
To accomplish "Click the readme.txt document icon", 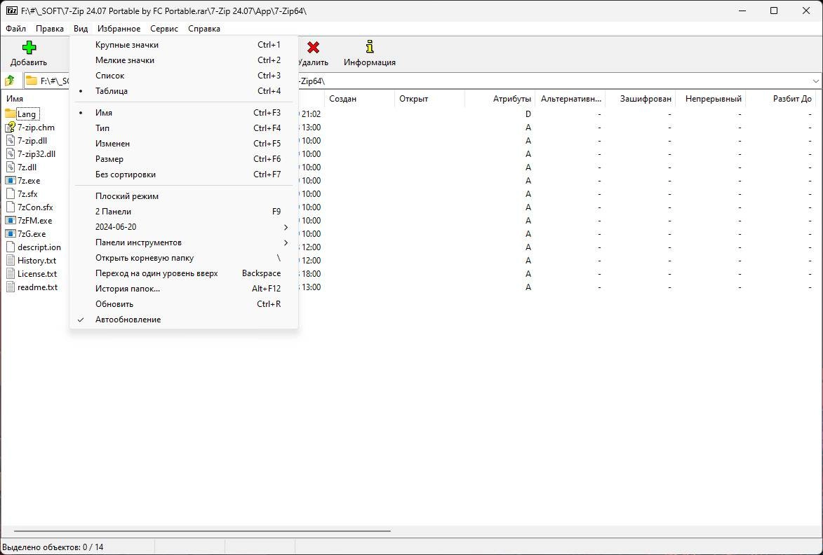I will (x=11, y=287).
